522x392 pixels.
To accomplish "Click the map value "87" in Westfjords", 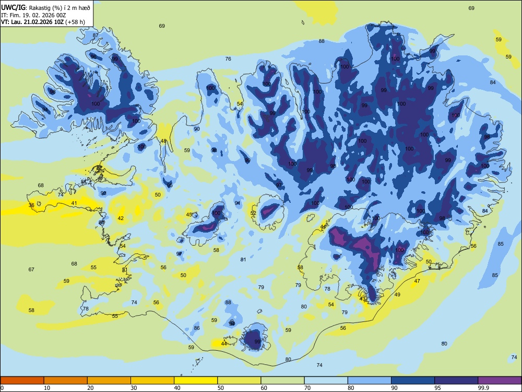I will point(96,36).
